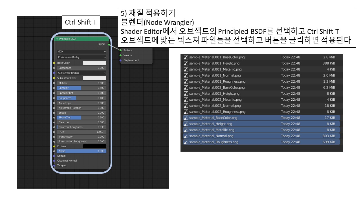Click the Clearcoat Normal input socket
This screenshot has height=203, width=361.
(x=54, y=161)
